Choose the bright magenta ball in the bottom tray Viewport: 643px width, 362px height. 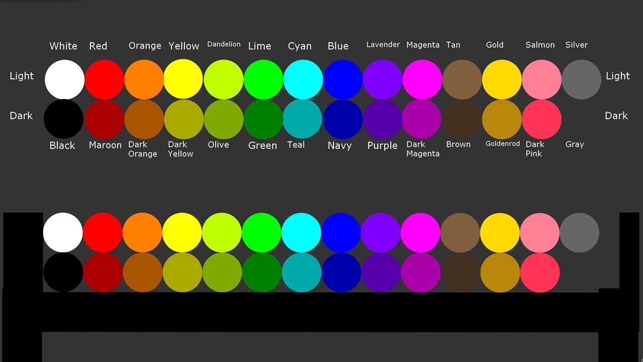click(420, 232)
